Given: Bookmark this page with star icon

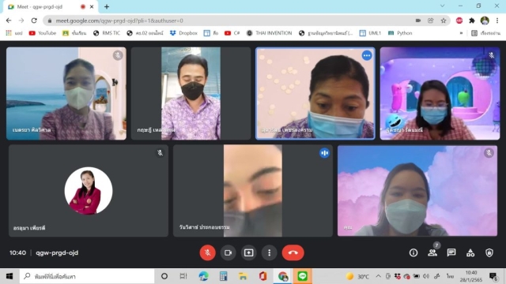Looking at the screenshot, I should pyautogui.click(x=444, y=21).
